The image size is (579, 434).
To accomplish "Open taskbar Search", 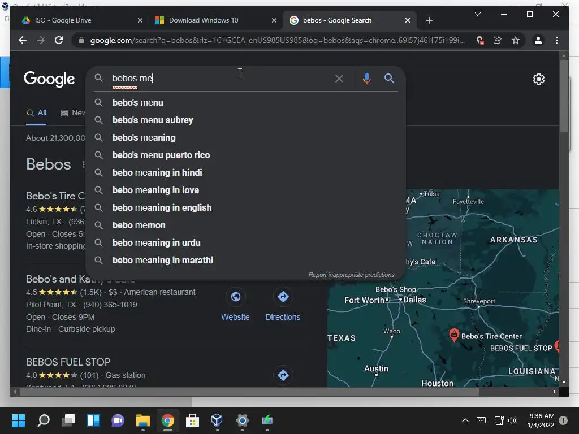I will click(x=44, y=420).
